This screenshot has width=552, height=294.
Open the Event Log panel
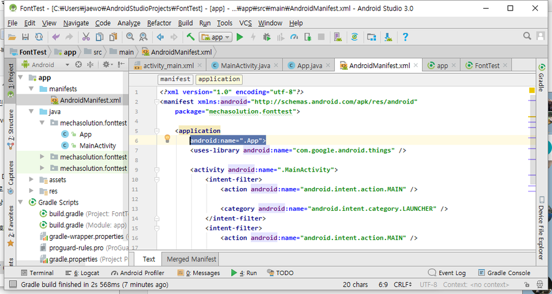click(447, 273)
